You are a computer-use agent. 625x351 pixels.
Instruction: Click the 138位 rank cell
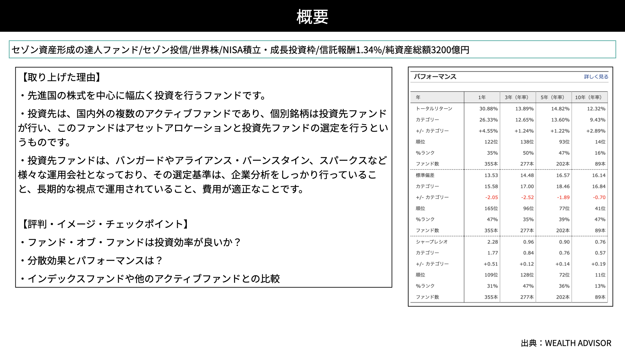tap(527, 142)
